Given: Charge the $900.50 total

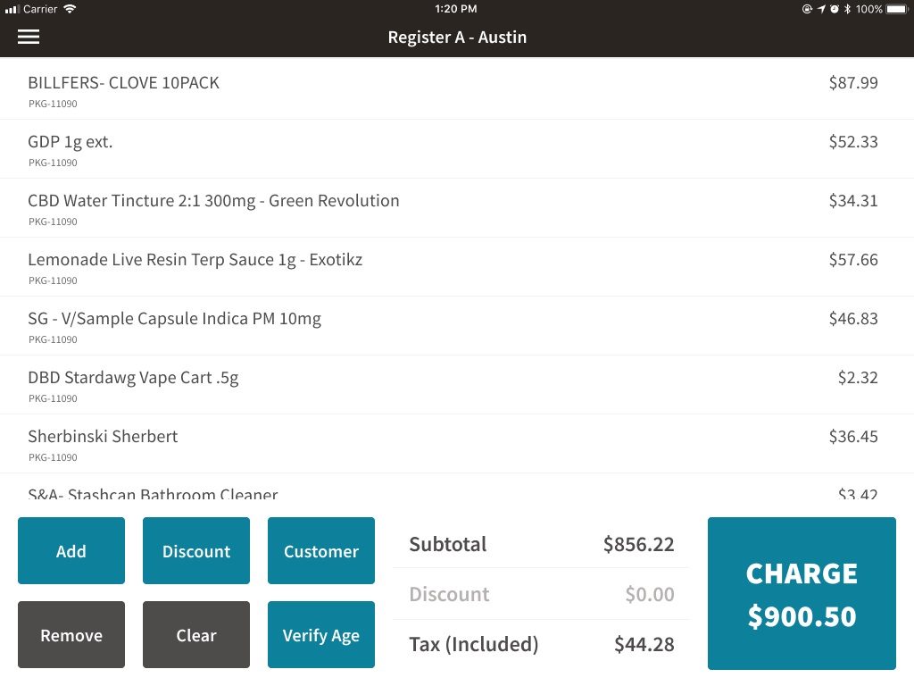Looking at the screenshot, I should point(802,594).
